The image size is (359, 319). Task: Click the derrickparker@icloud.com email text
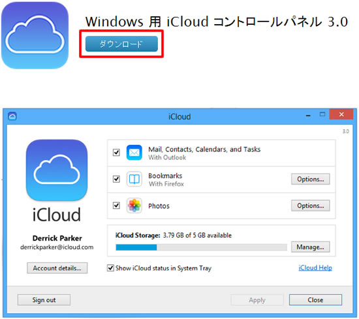click(57, 247)
